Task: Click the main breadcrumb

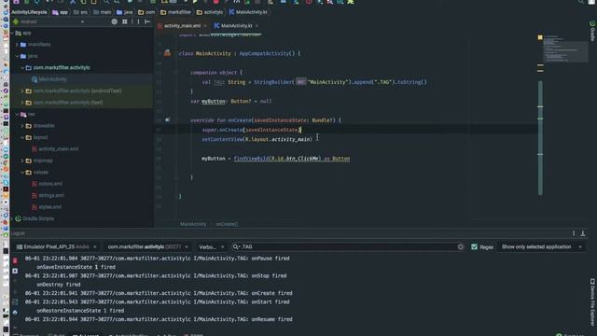Action: (103, 12)
